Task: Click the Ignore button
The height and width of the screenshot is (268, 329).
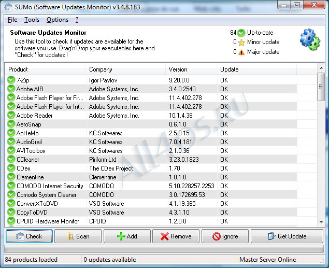Action: (225, 236)
